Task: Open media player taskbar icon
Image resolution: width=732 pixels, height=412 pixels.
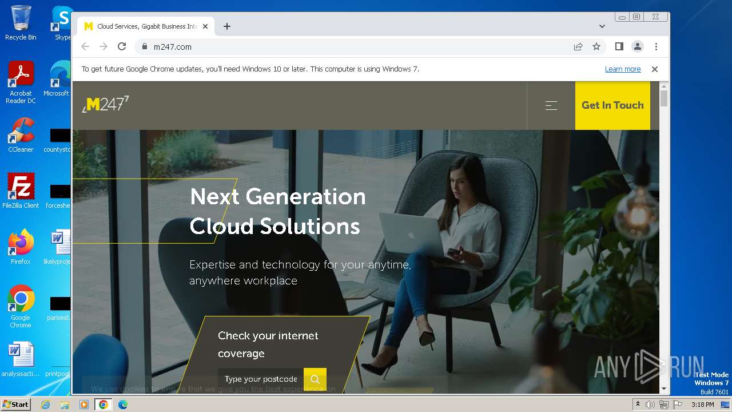Action: [x=84, y=405]
